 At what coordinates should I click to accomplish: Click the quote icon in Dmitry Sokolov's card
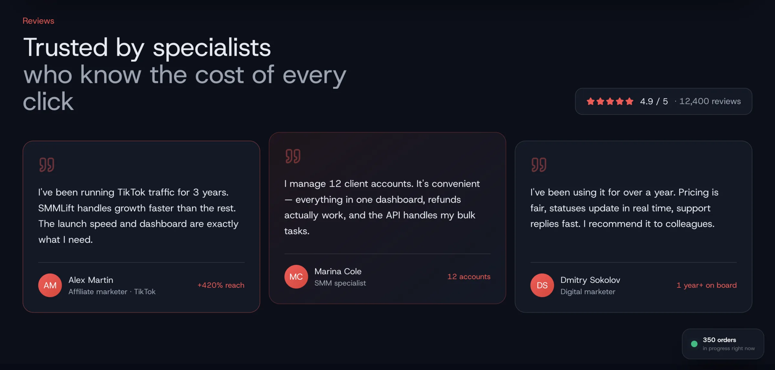coord(539,165)
